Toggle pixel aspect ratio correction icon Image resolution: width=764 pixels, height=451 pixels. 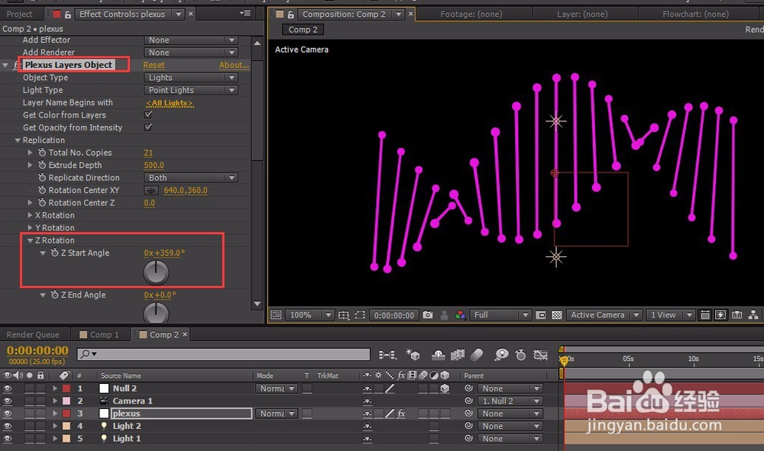704,315
